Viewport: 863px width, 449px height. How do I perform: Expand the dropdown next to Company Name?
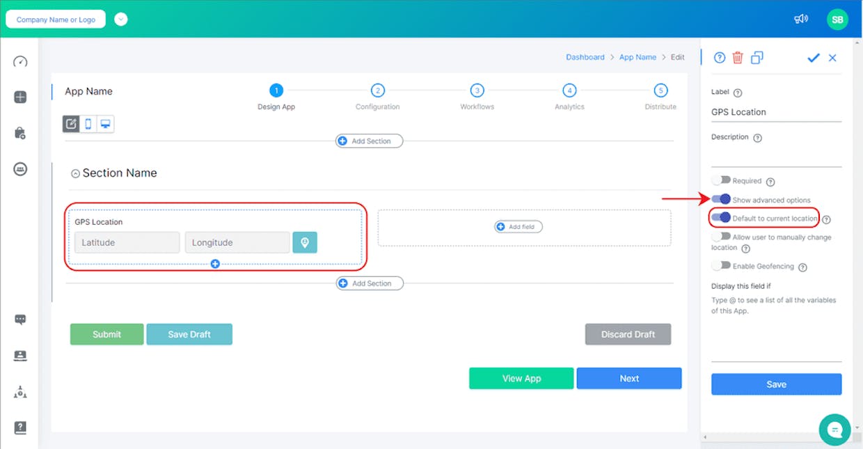(x=121, y=19)
